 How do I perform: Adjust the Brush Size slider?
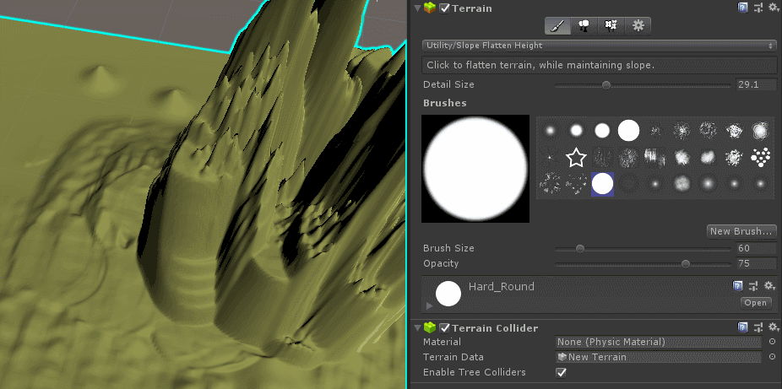click(643, 248)
